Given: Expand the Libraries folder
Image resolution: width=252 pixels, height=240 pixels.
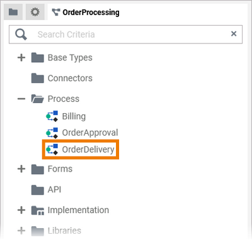Looking at the screenshot, I should [21, 231].
